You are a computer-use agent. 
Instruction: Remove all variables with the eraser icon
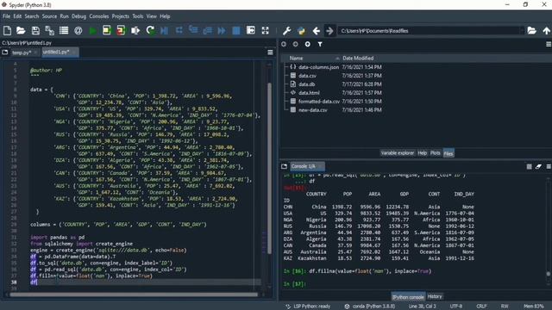click(538, 166)
